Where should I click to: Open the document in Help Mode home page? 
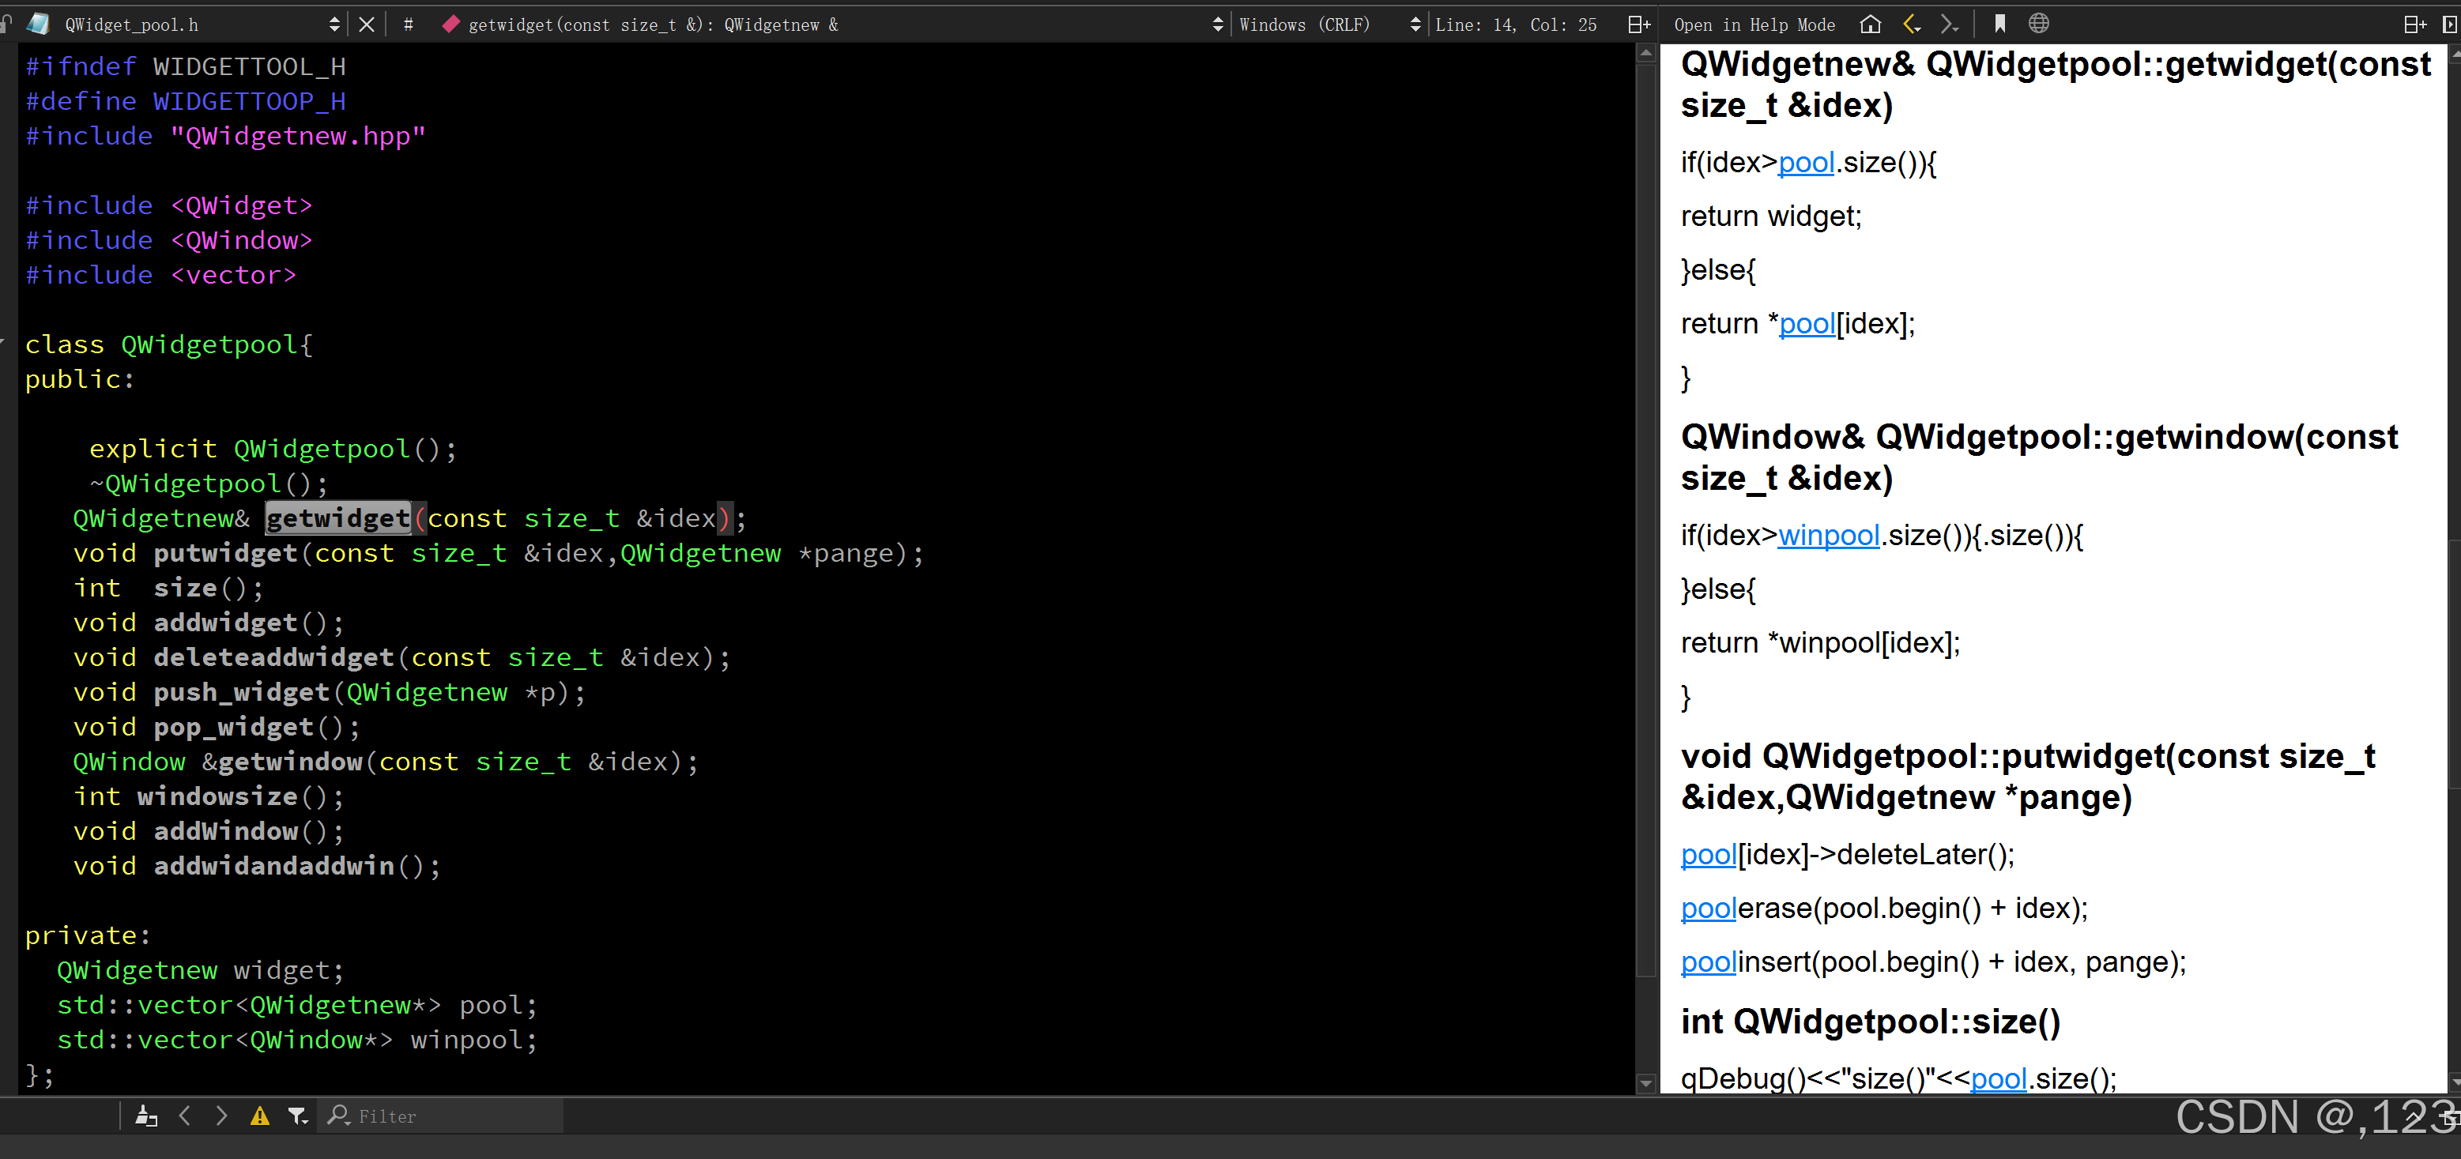[x=1871, y=24]
